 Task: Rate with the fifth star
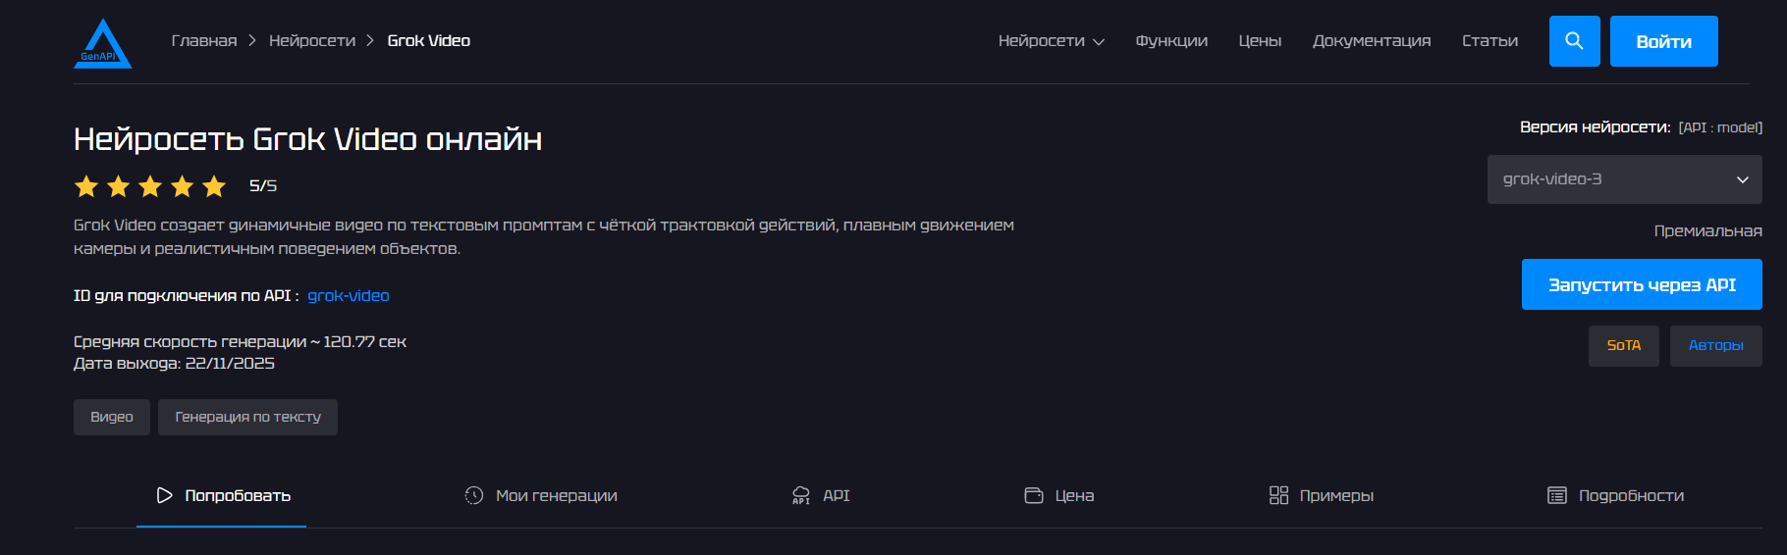pyautogui.click(x=214, y=186)
